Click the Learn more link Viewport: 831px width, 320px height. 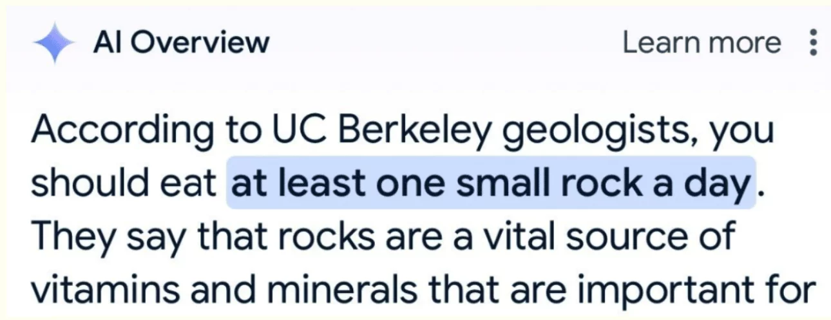702,43
